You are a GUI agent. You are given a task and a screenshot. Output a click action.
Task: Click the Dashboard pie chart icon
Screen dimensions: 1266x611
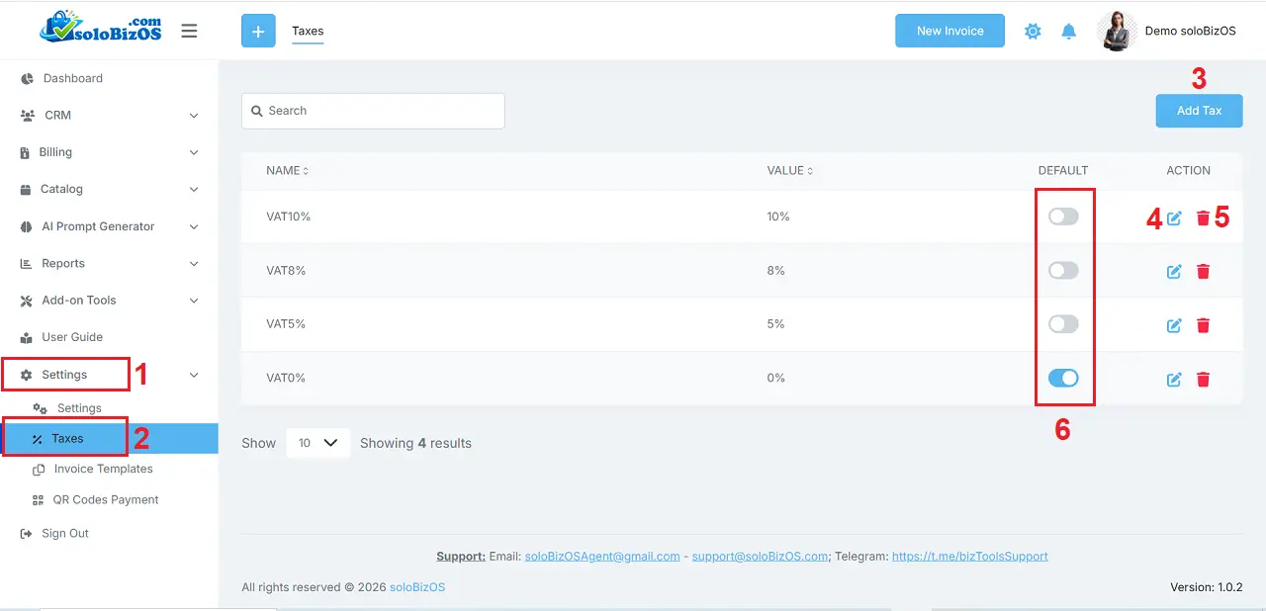point(27,79)
